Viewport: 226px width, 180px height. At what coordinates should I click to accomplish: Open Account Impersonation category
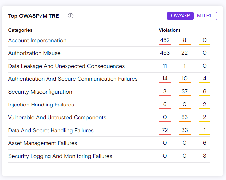click(x=37, y=41)
